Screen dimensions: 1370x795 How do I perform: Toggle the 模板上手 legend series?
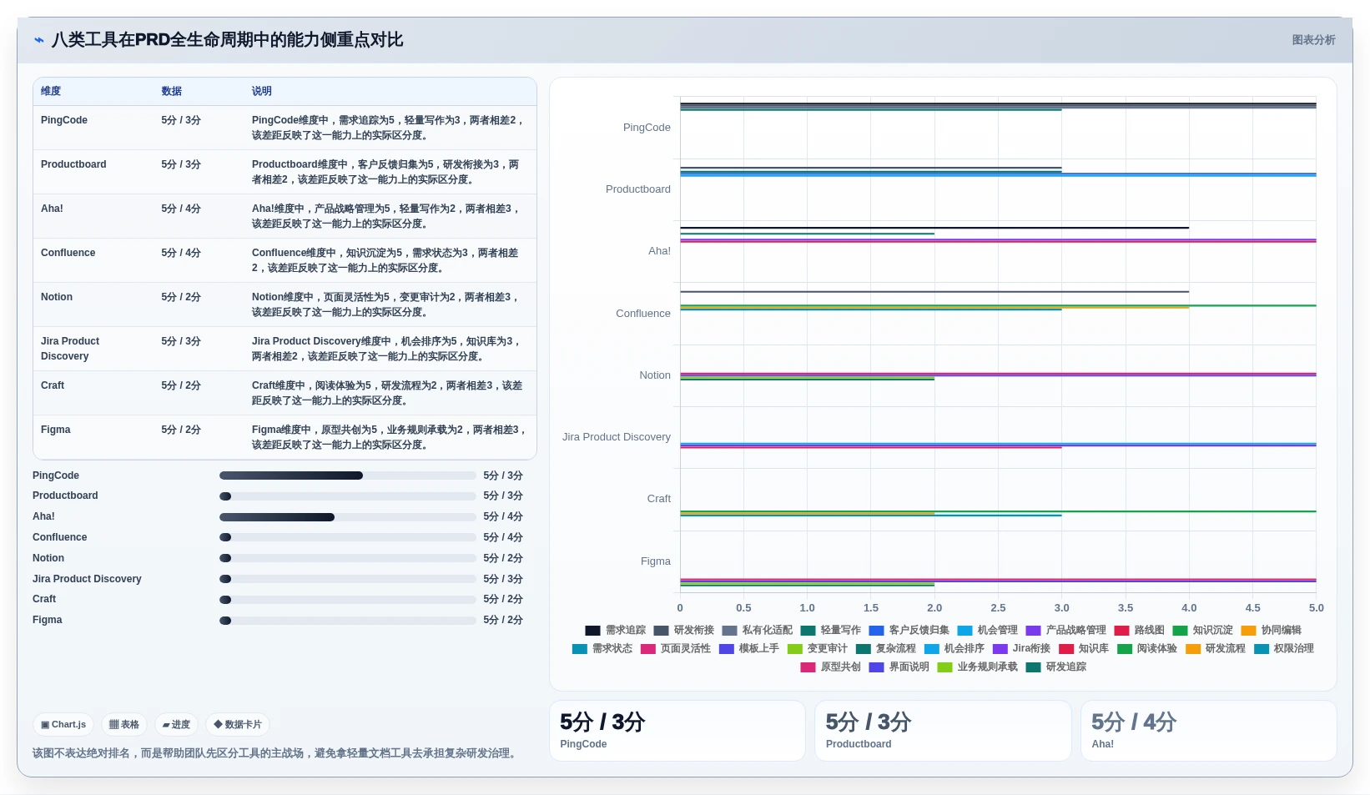pyautogui.click(x=749, y=649)
